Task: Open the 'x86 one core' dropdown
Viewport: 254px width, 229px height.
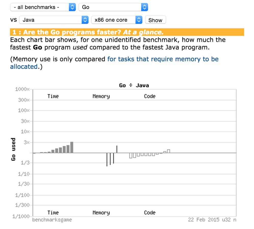Action: point(117,20)
